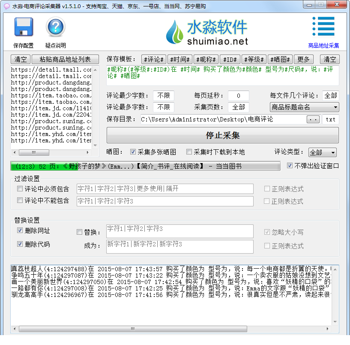Click URL list horizontal scroll-right arrow
The image size is (350, 345).
click(x=88, y=152)
